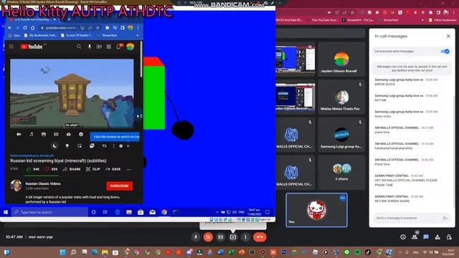Select the Matias Mateo Tirado Paz tile
Screen dimensions: 459x258
pyautogui.click(x=341, y=97)
